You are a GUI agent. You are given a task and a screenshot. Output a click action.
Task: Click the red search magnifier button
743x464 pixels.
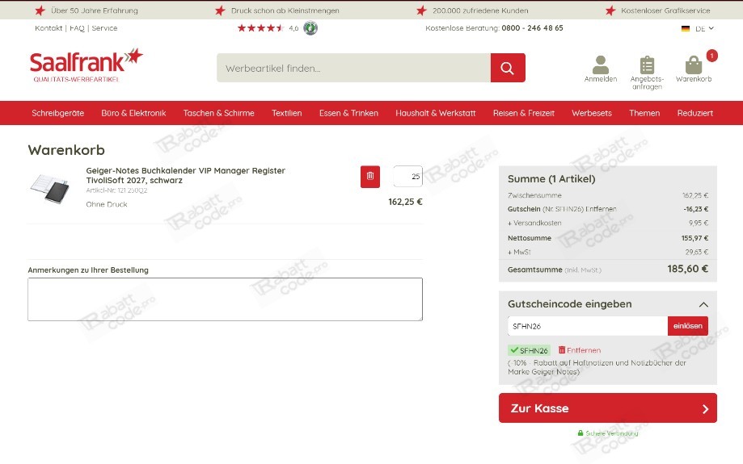(x=508, y=68)
